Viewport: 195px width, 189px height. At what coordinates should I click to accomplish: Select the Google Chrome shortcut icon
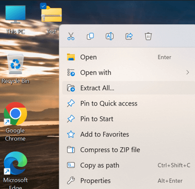point(15,113)
